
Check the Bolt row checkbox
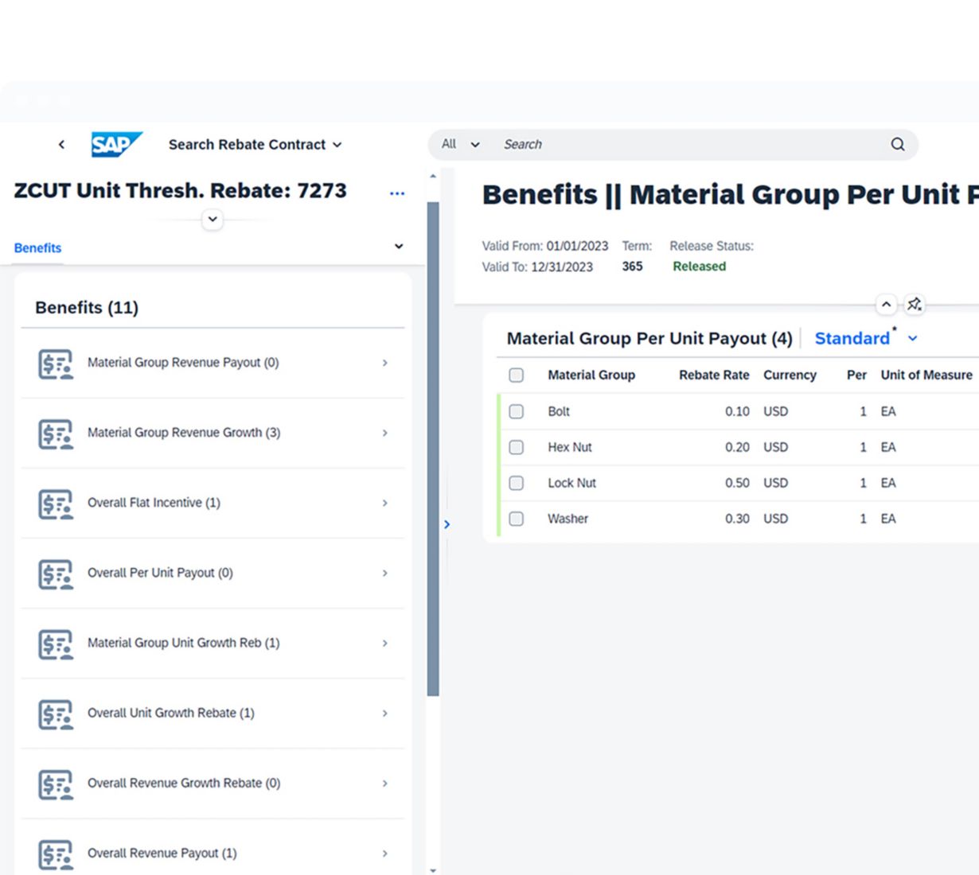(x=517, y=411)
